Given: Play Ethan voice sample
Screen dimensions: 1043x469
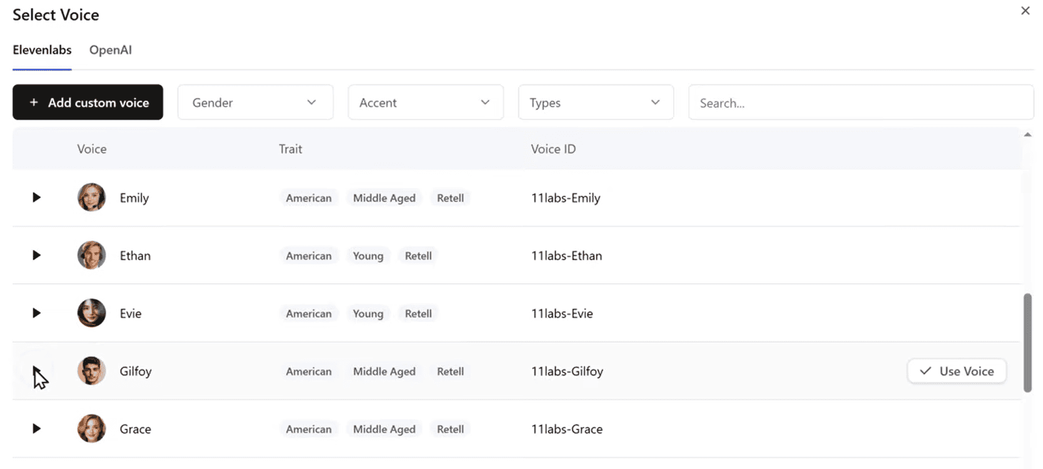Looking at the screenshot, I should point(36,255).
